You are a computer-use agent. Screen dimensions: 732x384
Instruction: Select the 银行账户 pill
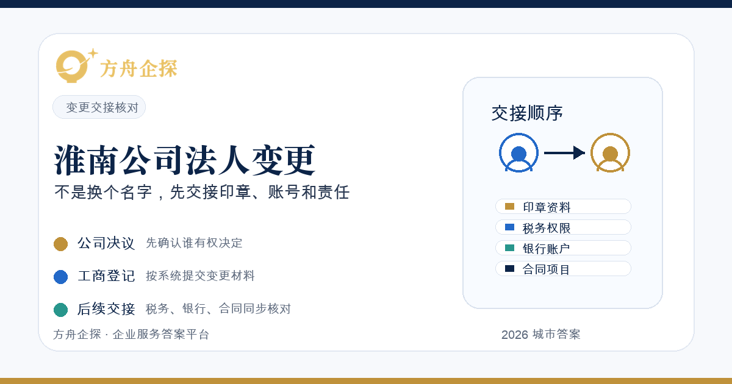point(563,248)
